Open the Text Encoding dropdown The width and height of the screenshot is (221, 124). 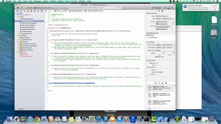click(x=165, y=45)
